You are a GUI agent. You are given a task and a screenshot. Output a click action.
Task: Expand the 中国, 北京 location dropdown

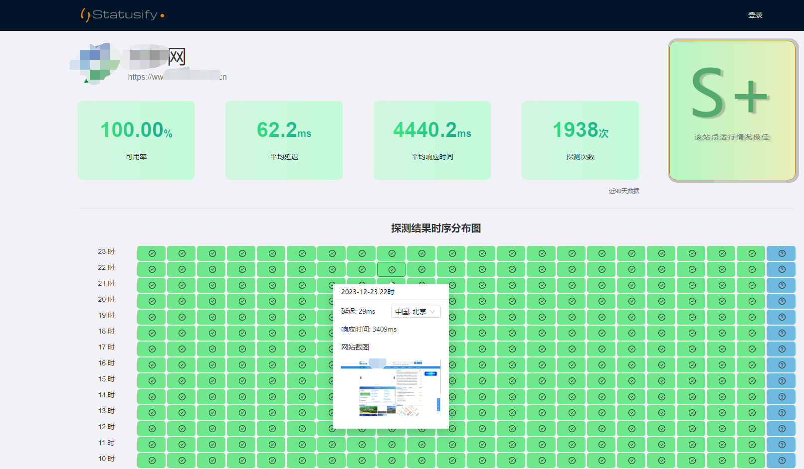pos(415,312)
